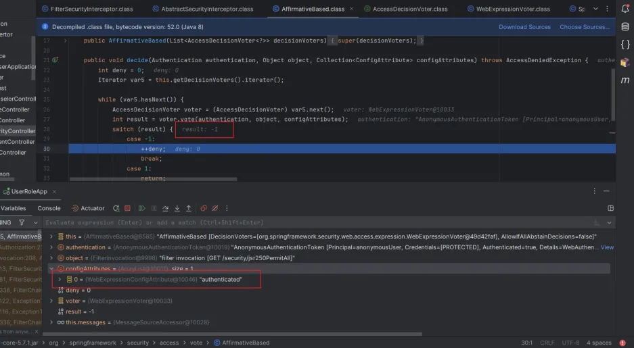Click the Rerun debug icon
This screenshot has height=348, width=634.
116,208
